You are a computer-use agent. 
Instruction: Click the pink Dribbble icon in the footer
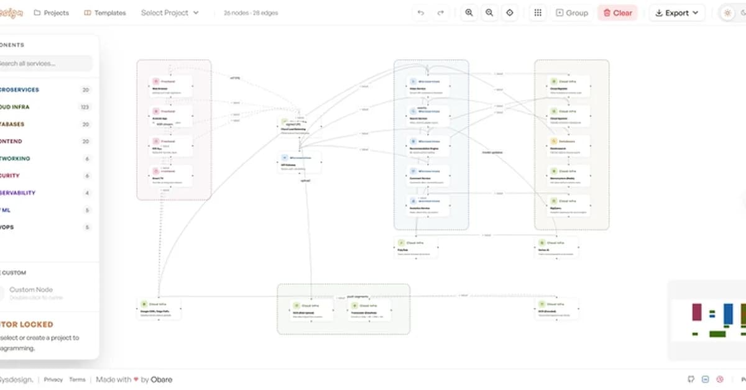coord(719,379)
